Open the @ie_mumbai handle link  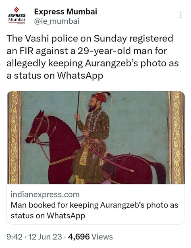tap(56, 21)
